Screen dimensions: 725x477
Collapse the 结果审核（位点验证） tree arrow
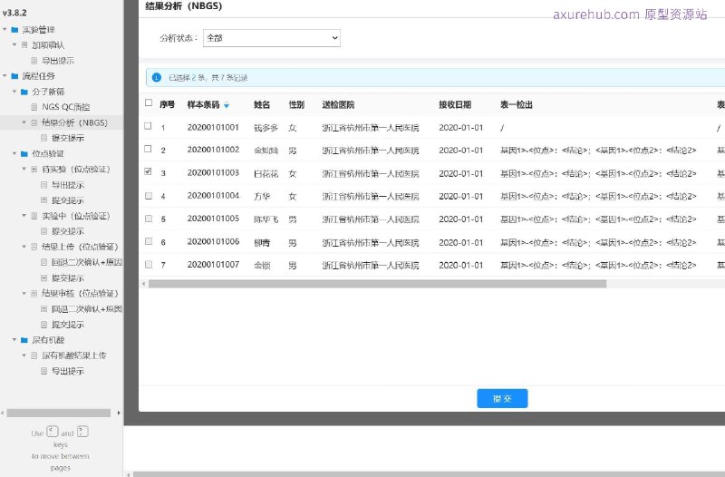tap(24, 293)
